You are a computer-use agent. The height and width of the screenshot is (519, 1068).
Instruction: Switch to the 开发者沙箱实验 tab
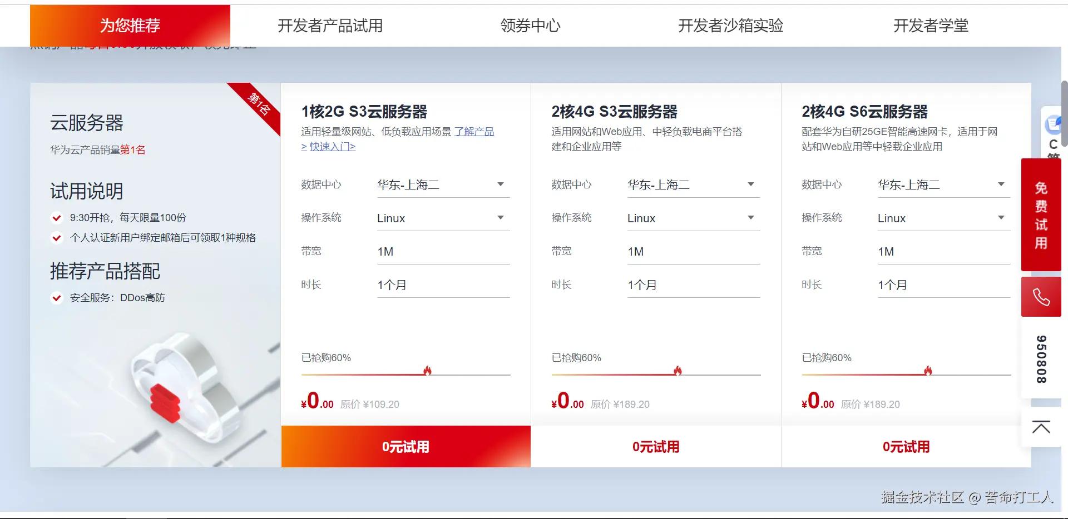pos(730,26)
